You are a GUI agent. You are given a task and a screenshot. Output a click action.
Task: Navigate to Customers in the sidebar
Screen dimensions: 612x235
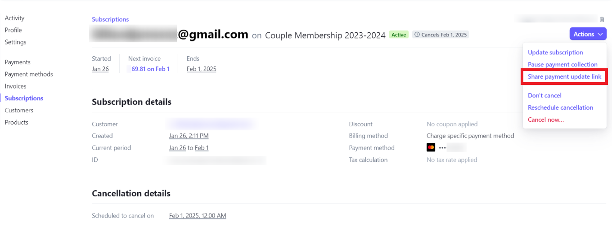pos(19,110)
